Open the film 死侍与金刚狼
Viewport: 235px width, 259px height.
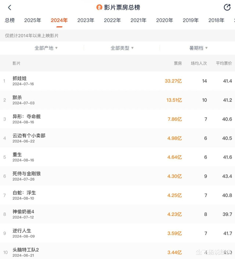(26, 174)
